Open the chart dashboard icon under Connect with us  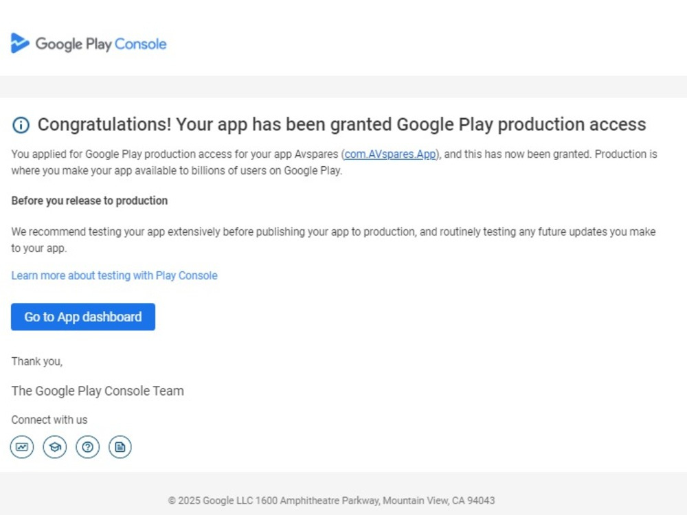point(22,447)
